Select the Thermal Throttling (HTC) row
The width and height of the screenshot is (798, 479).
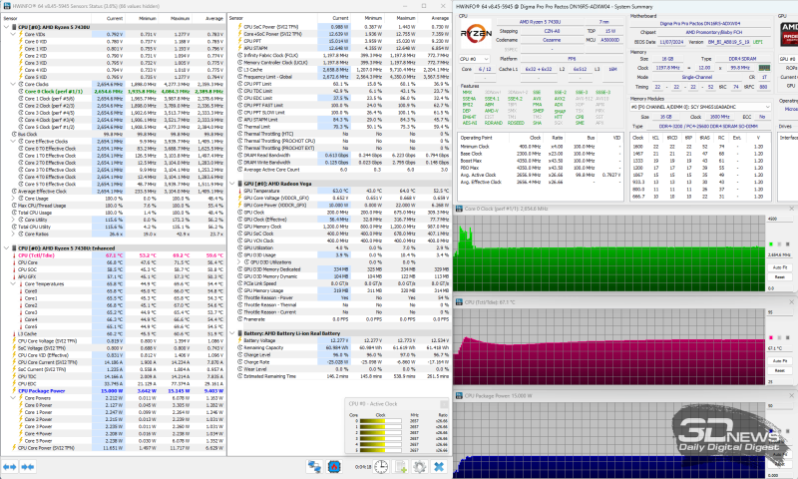339,134
